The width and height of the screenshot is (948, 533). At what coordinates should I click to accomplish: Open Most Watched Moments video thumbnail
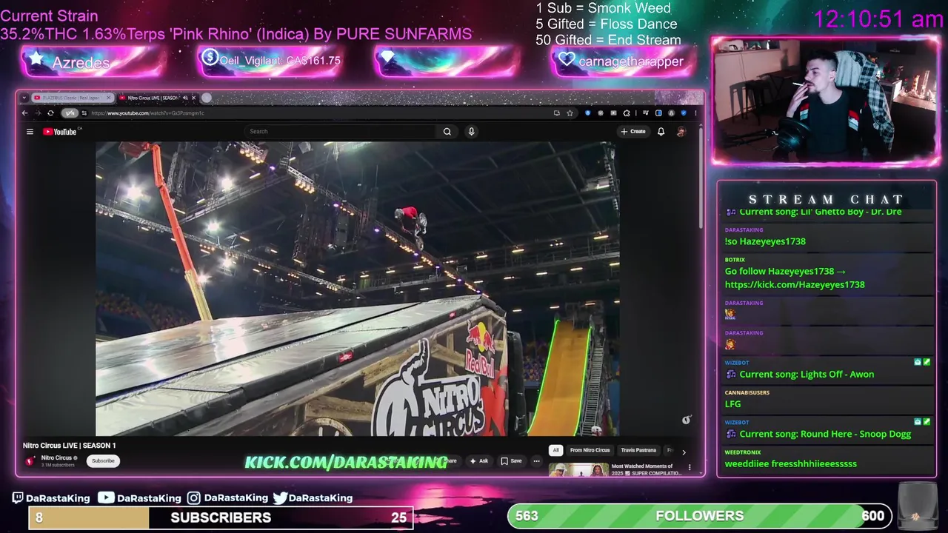578,470
